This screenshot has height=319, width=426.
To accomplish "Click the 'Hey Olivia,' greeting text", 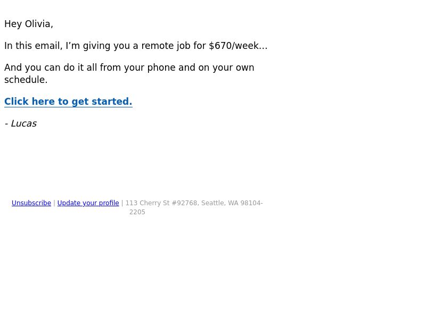I will click(x=29, y=24).
